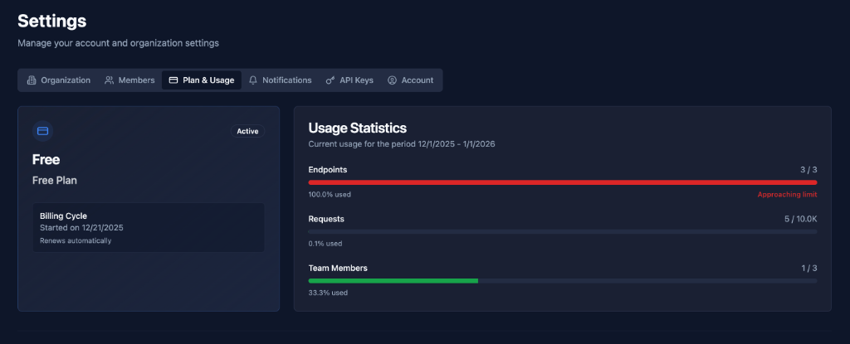Click the red Approaching limit warning text
Viewport: 850px width, 344px height.
pos(787,195)
